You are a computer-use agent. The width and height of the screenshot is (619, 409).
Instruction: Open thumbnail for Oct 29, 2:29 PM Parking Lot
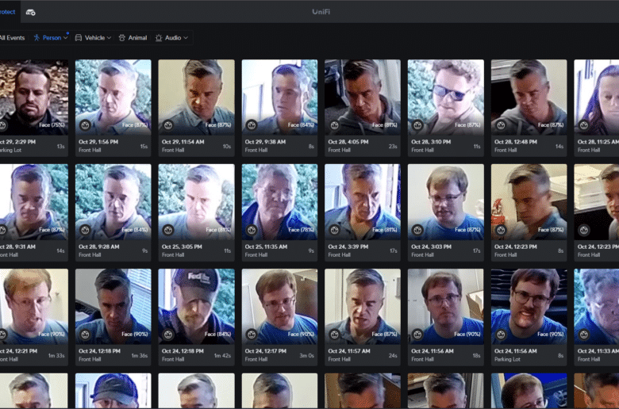34,97
